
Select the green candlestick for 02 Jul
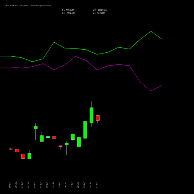(x=29, y=156)
